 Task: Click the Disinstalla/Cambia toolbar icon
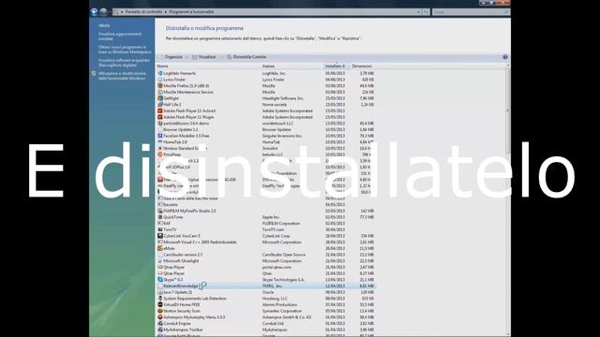coord(229,57)
